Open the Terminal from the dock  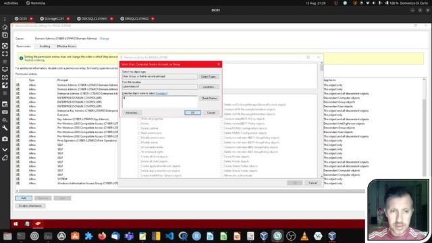[21, 236]
